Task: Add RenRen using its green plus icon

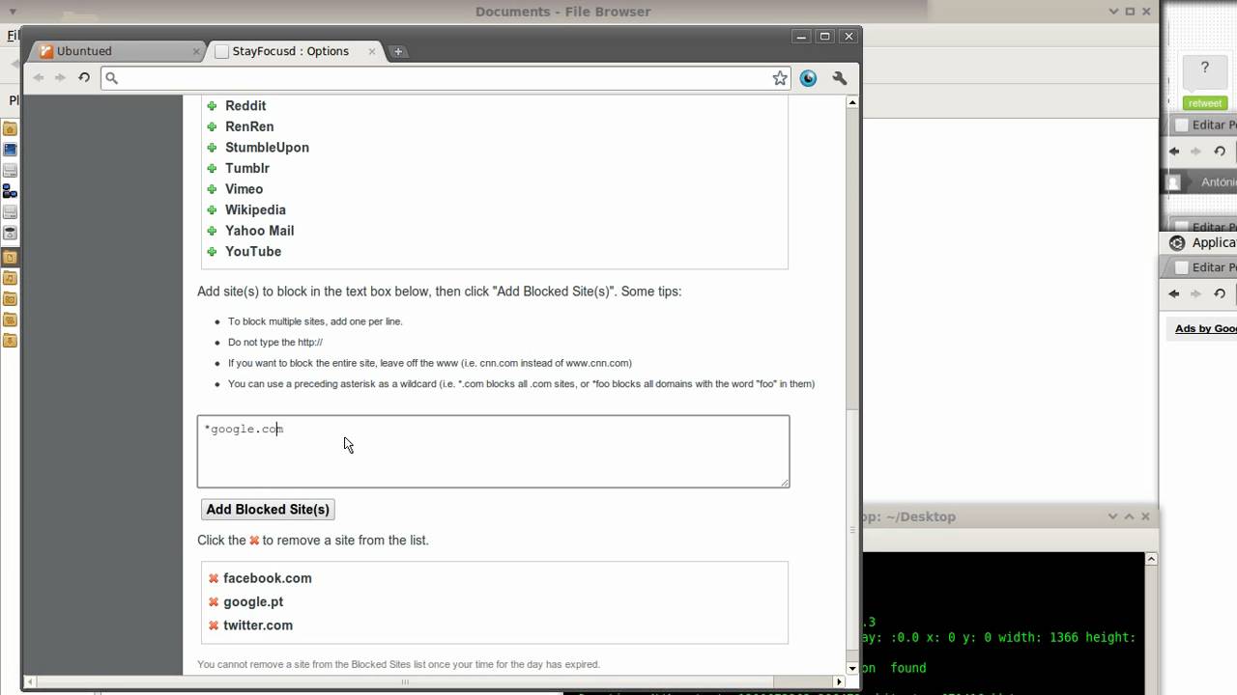Action: pyautogui.click(x=212, y=126)
